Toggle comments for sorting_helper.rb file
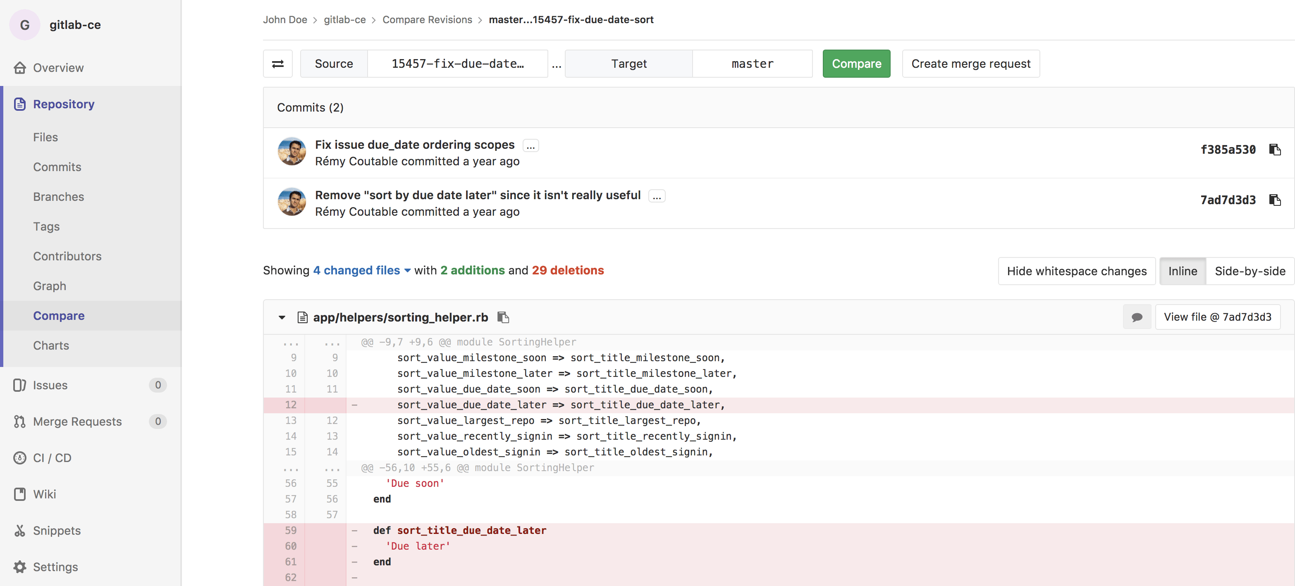1295x586 pixels. [1137, 317]
